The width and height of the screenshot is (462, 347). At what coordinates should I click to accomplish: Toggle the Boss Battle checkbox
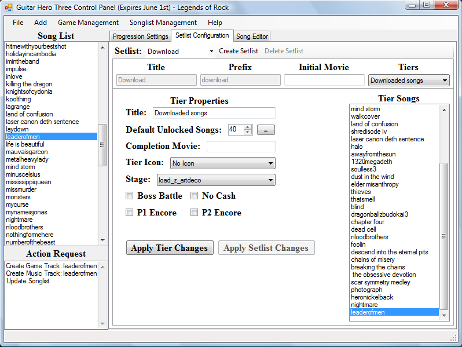click(x=129, y=196)
